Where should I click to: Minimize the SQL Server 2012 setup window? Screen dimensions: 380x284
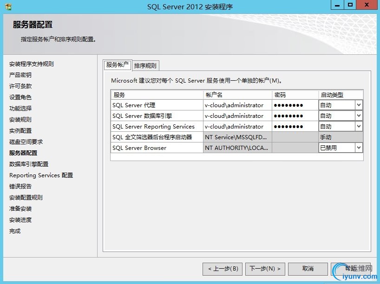[x=337, y=5]
